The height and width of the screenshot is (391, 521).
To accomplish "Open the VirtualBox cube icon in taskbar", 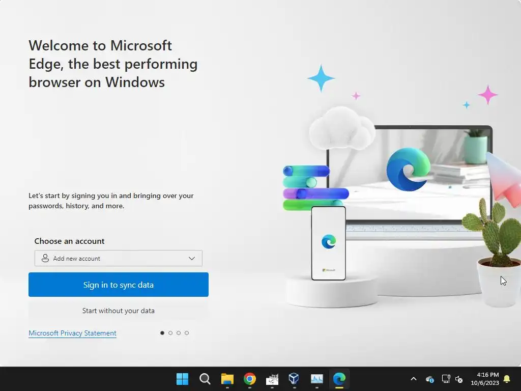I will (295, 379).
